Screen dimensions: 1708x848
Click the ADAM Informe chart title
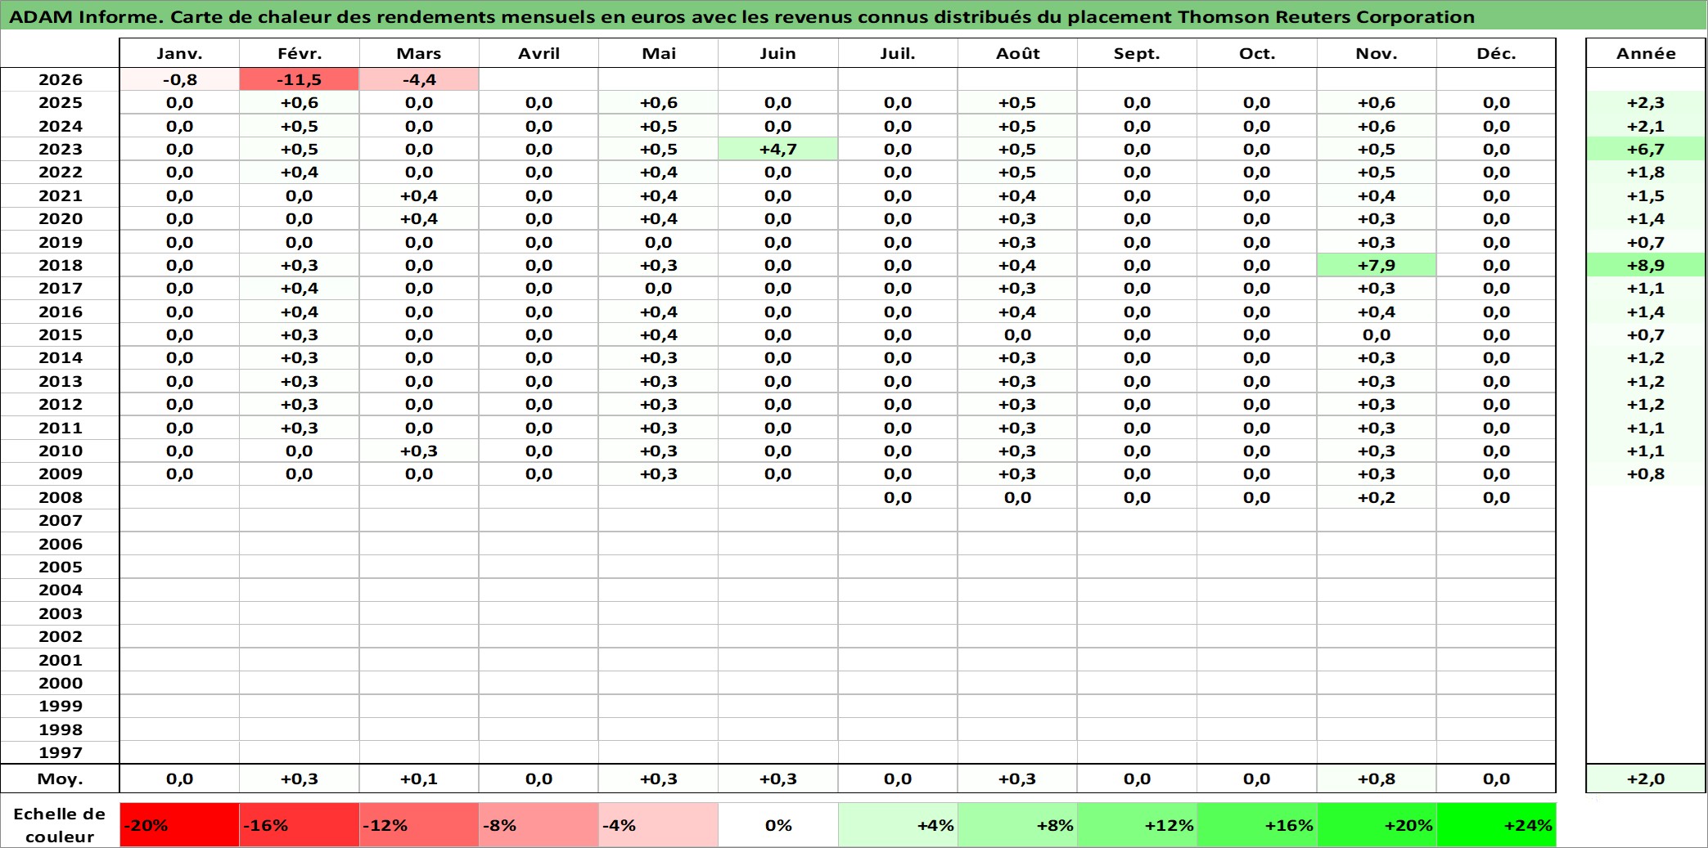[x=741, y=16]
